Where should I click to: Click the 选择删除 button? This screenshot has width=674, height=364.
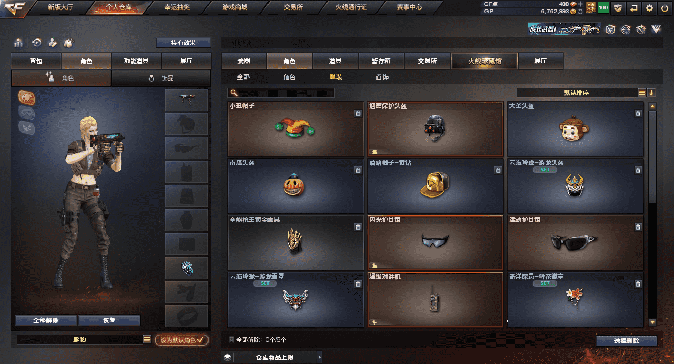(627, 341)
